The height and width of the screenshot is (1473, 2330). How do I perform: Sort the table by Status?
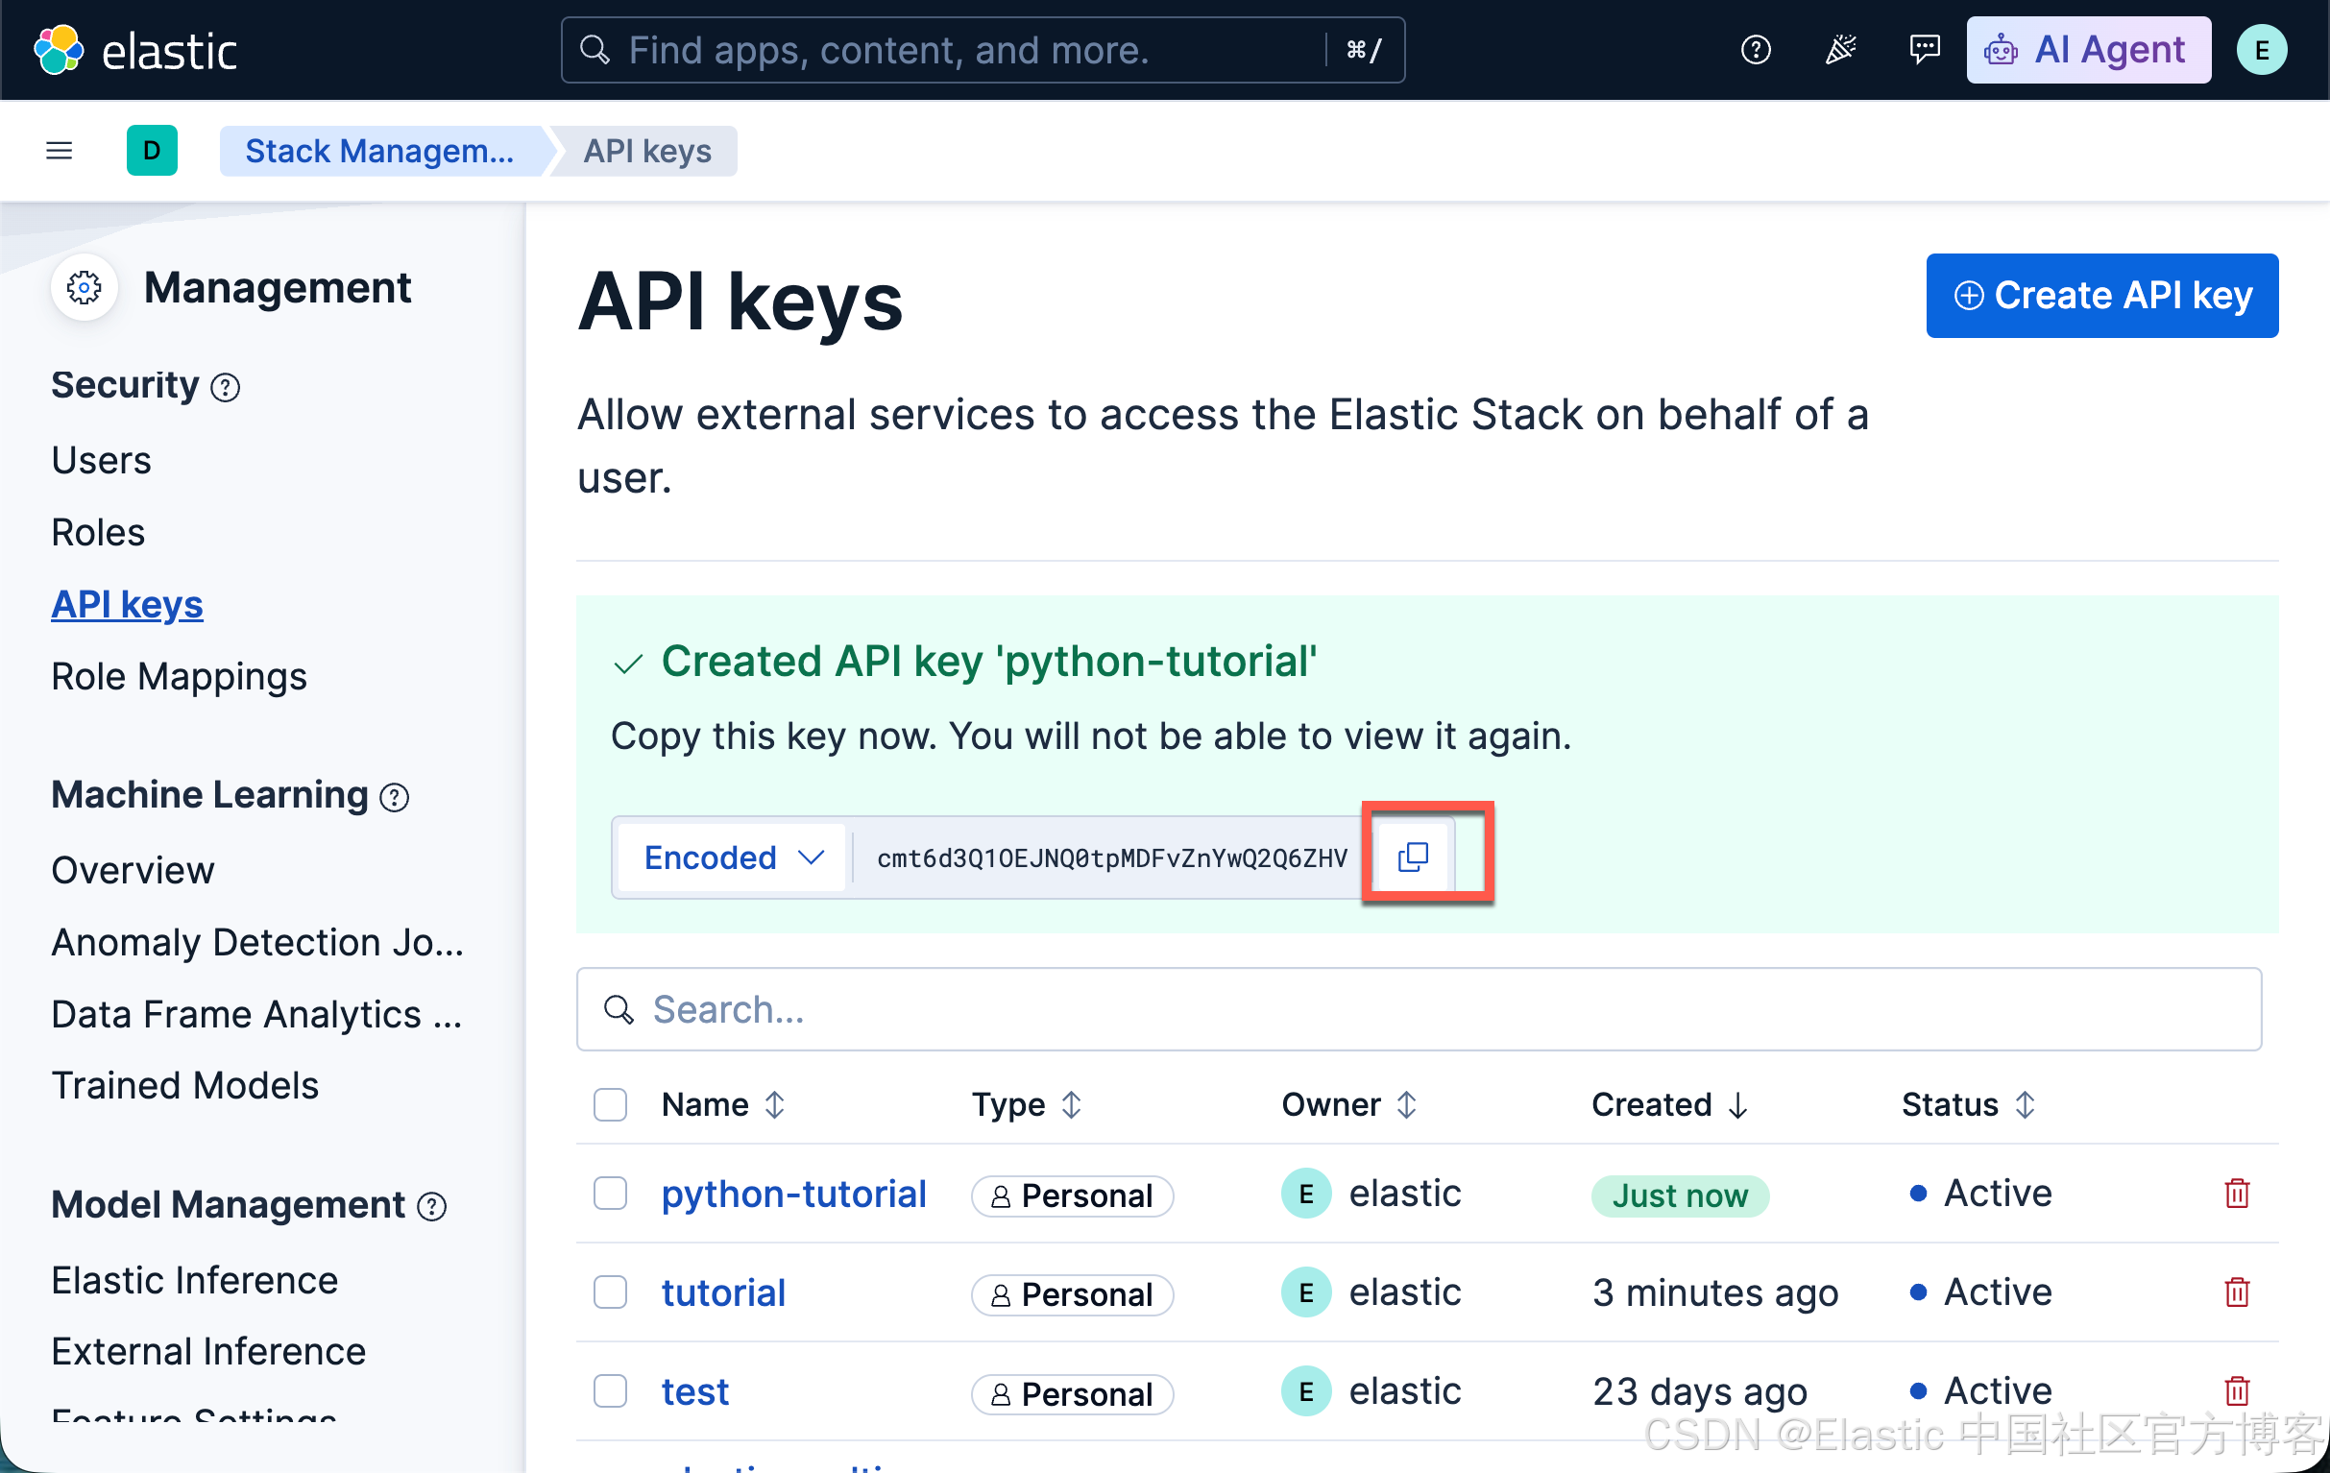coord(1969,1104)
